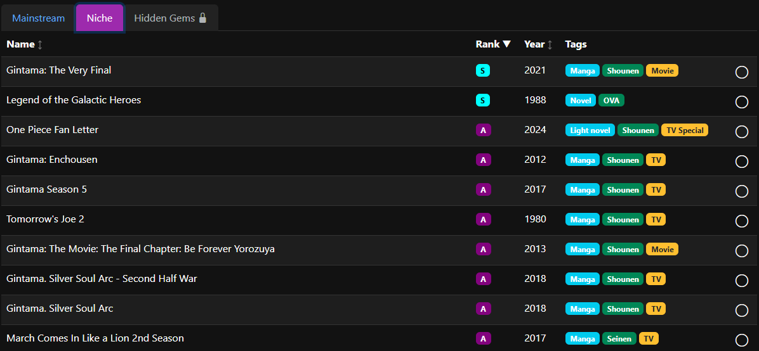Click year 1988 in Galactic Heroes row

[535, 100]
